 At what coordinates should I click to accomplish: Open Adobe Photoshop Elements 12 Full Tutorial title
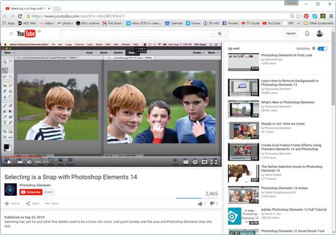[294, 209]
